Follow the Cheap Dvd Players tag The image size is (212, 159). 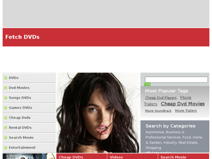[161, 98]
